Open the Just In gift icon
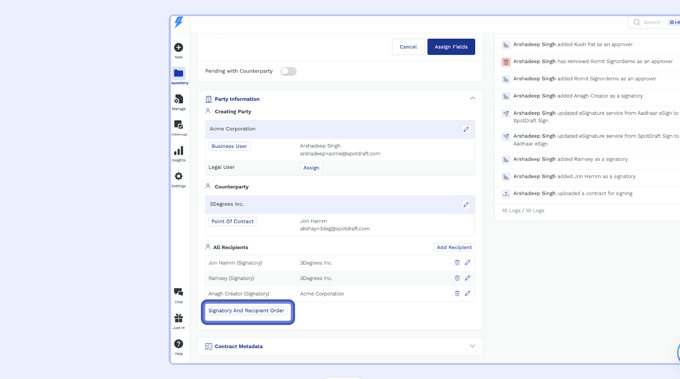The image size is (680, 379). 178,318
